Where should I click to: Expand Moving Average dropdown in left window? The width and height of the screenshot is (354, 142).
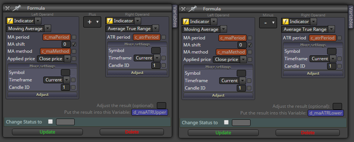[x=47, y=29]
